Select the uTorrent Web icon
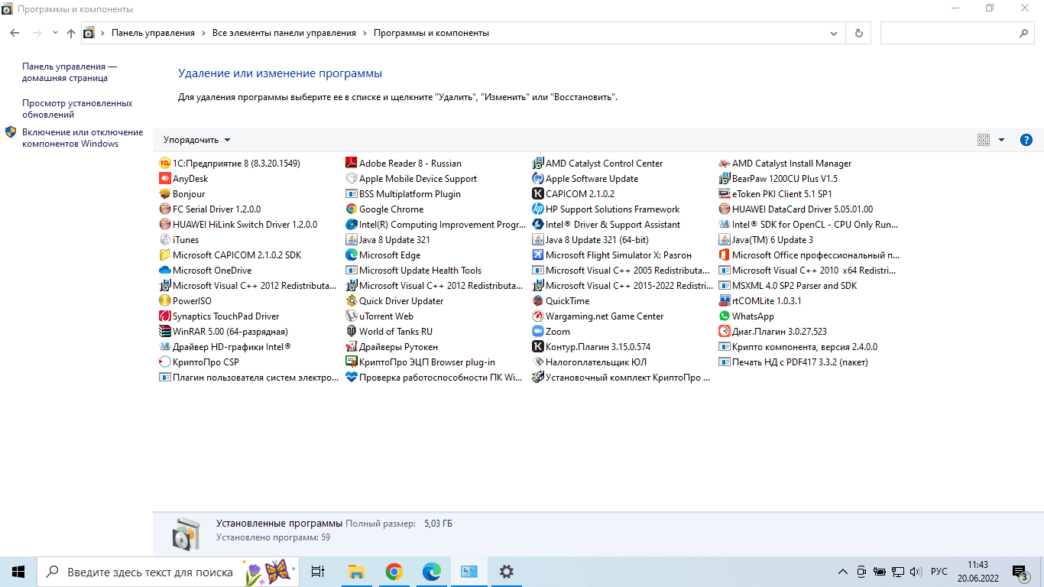This screenshot has width=1044, height=587. [x=352, y=316]
